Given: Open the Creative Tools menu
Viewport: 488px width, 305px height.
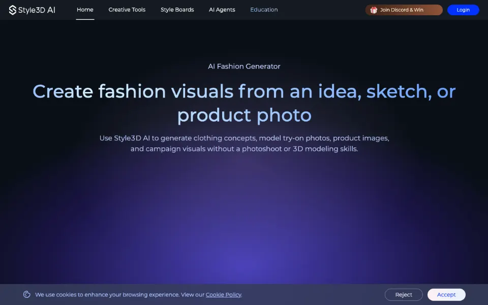Looking at the screenshot, I should coord(127,10).
